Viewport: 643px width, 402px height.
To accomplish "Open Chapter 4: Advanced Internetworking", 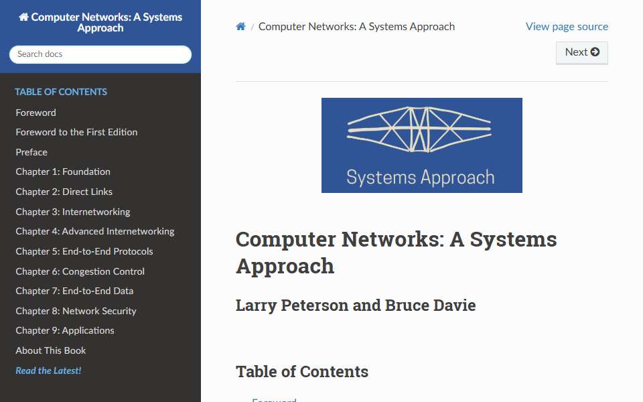I will (x=94, y=231).
